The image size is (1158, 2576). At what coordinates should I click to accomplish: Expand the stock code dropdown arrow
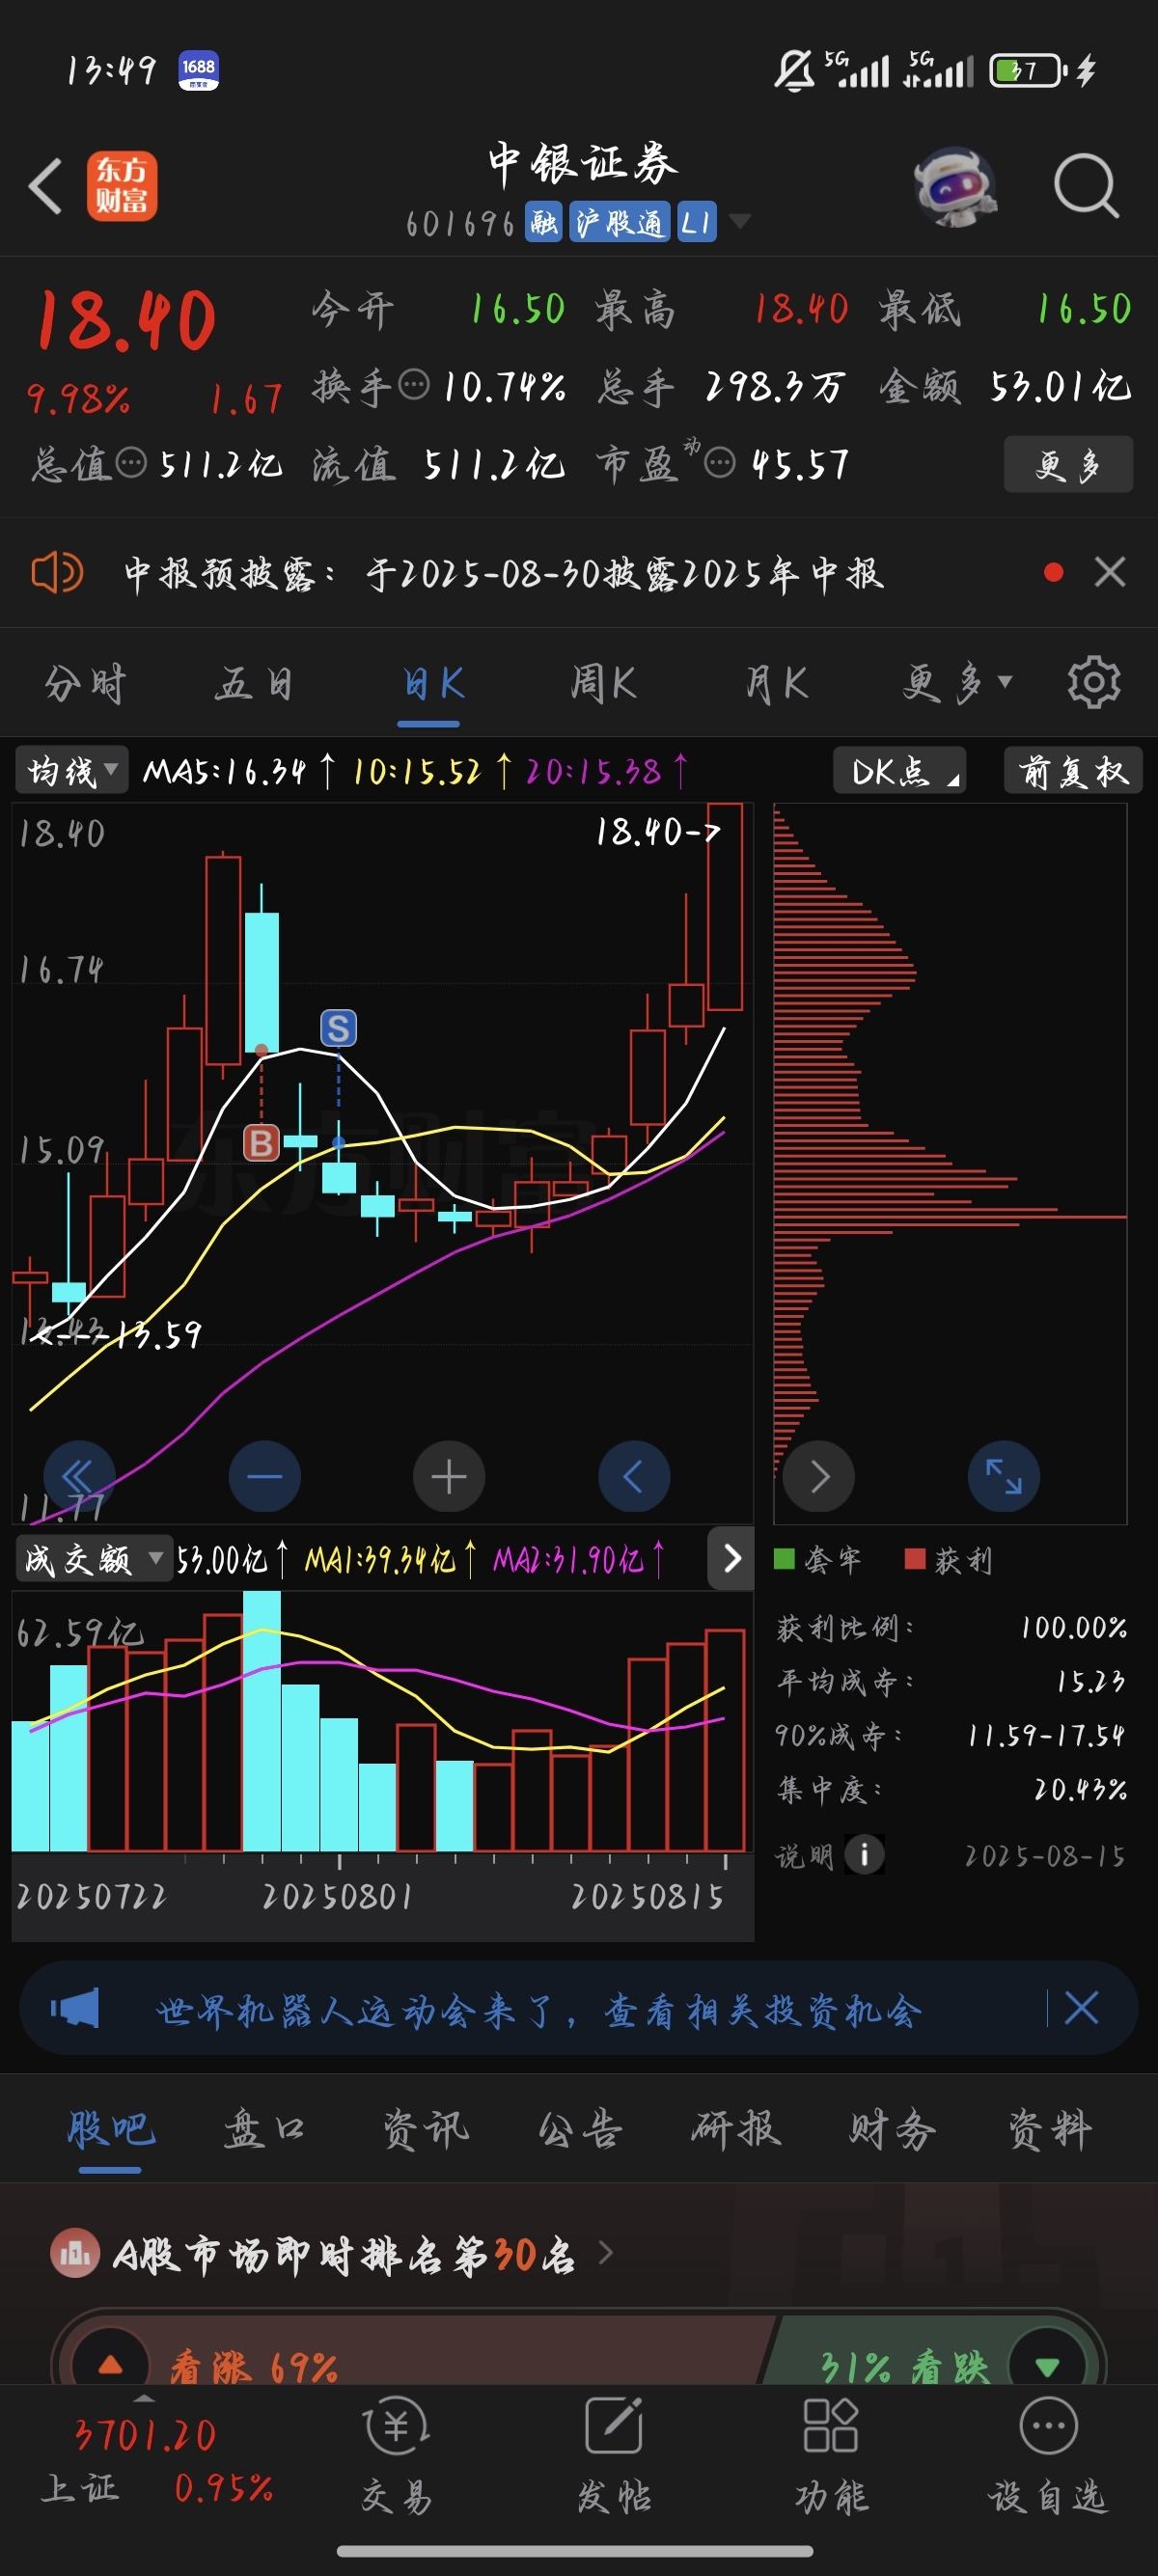click(x=739, y=221)
